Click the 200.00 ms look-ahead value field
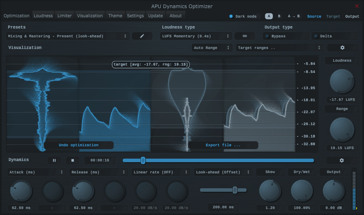Image resolution: width=364 pixels, height=215 pixels. coord(223,207)
